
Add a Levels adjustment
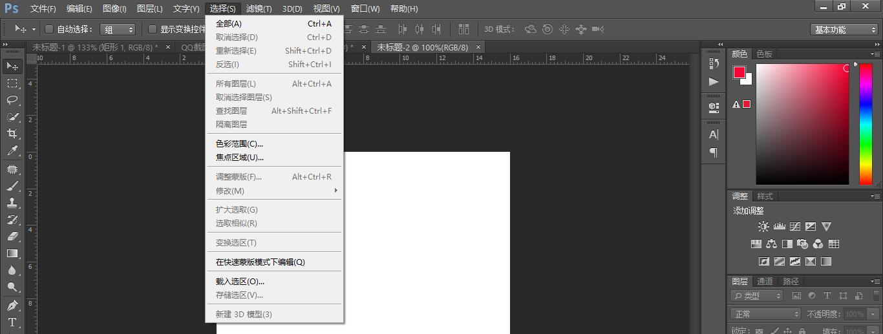point(779,227)
